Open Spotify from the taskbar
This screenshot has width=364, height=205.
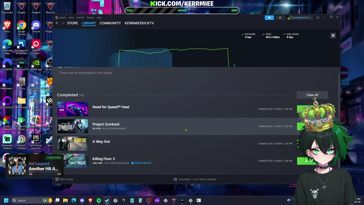(x=99, y=200)
